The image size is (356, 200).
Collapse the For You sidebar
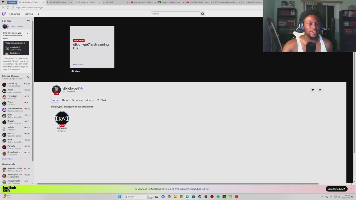click(28, 21)
